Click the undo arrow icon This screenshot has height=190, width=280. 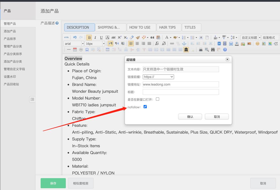pyautogui.click(x=75, y=38)
